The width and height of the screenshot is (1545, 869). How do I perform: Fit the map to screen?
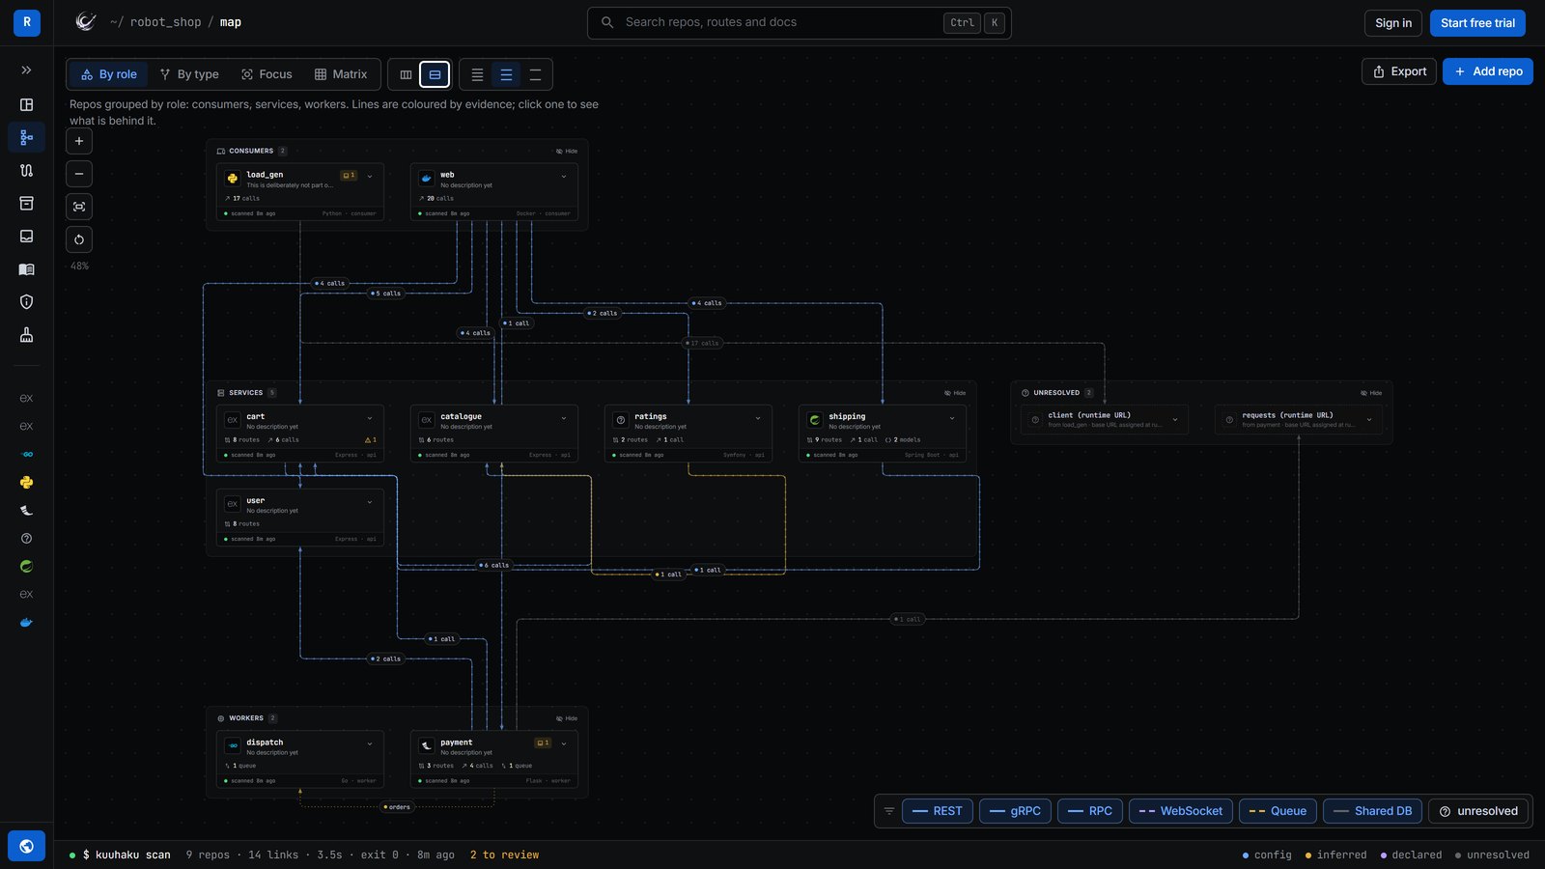[79, 207]
